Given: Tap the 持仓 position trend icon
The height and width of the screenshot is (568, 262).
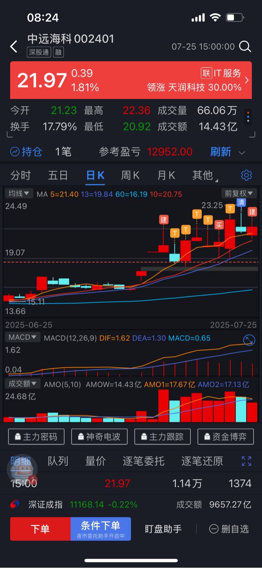Looking at the screenshot, I should [15, 152].
